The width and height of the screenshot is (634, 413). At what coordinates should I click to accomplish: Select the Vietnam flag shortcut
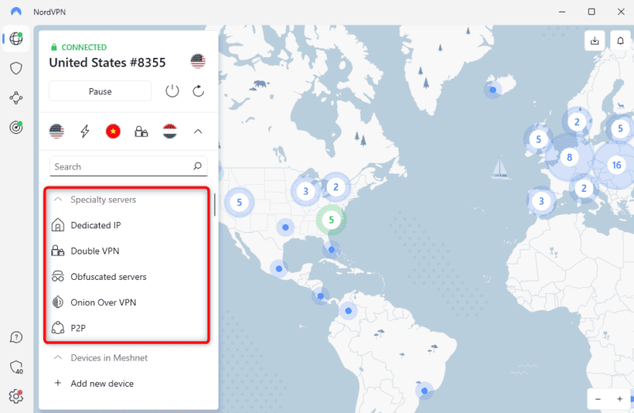[113, 131]
